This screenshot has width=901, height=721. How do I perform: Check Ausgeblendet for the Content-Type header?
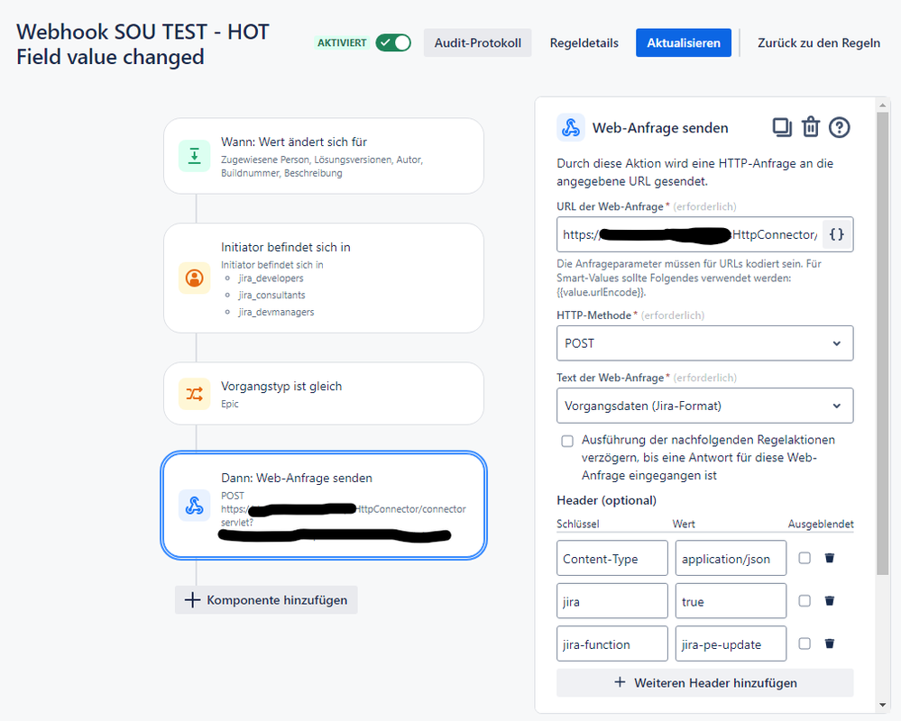804,558
